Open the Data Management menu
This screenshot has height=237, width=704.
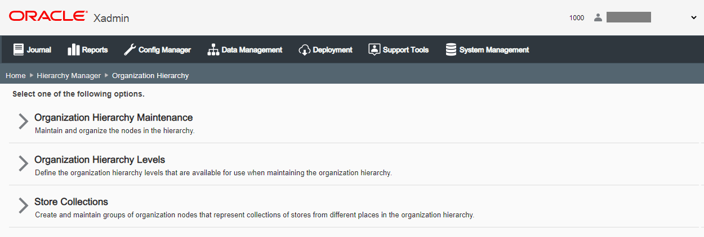tap(252, 50)
